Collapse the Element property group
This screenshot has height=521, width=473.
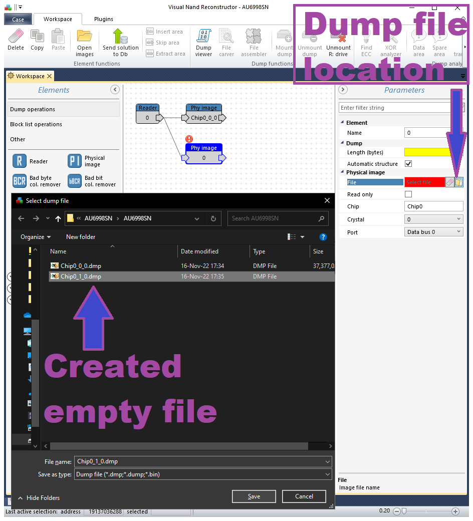coord(342,122)
